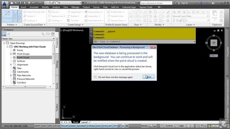Switch to the Survey ribbon tab

(96, 7)
